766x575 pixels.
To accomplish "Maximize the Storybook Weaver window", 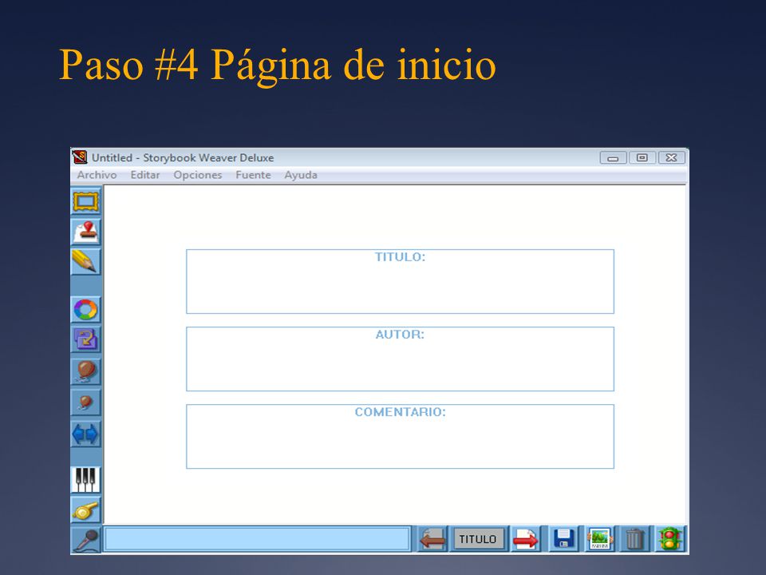I will [x=642, y=158].
